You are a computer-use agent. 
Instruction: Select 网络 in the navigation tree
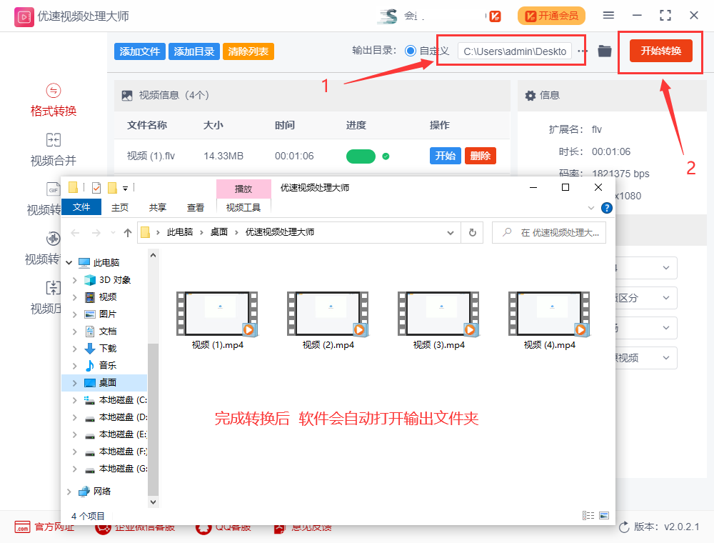pyautogui.click(x=102, y=491)
